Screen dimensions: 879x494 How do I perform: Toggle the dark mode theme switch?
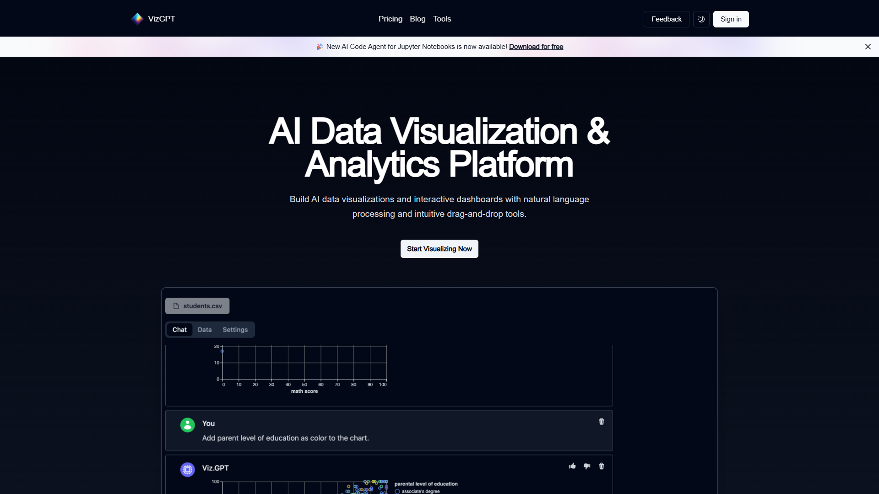pos(701,19)
